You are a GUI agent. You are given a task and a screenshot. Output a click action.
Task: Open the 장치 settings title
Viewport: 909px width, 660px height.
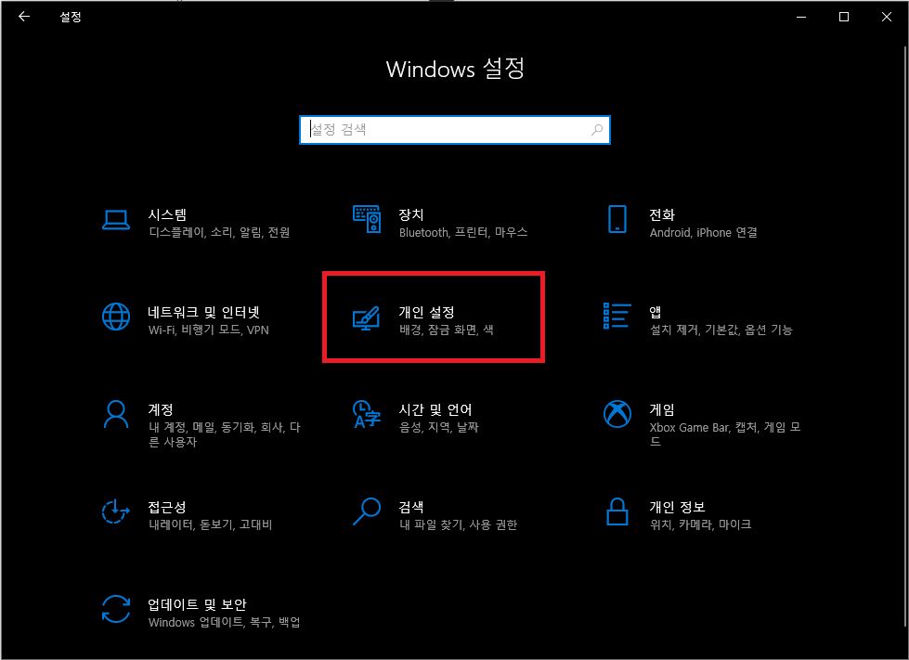coord(411,215)
